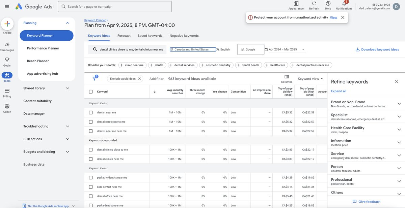Expand Bulk actions section
Screen dimensions: 405x208
[x=67, y=139]
